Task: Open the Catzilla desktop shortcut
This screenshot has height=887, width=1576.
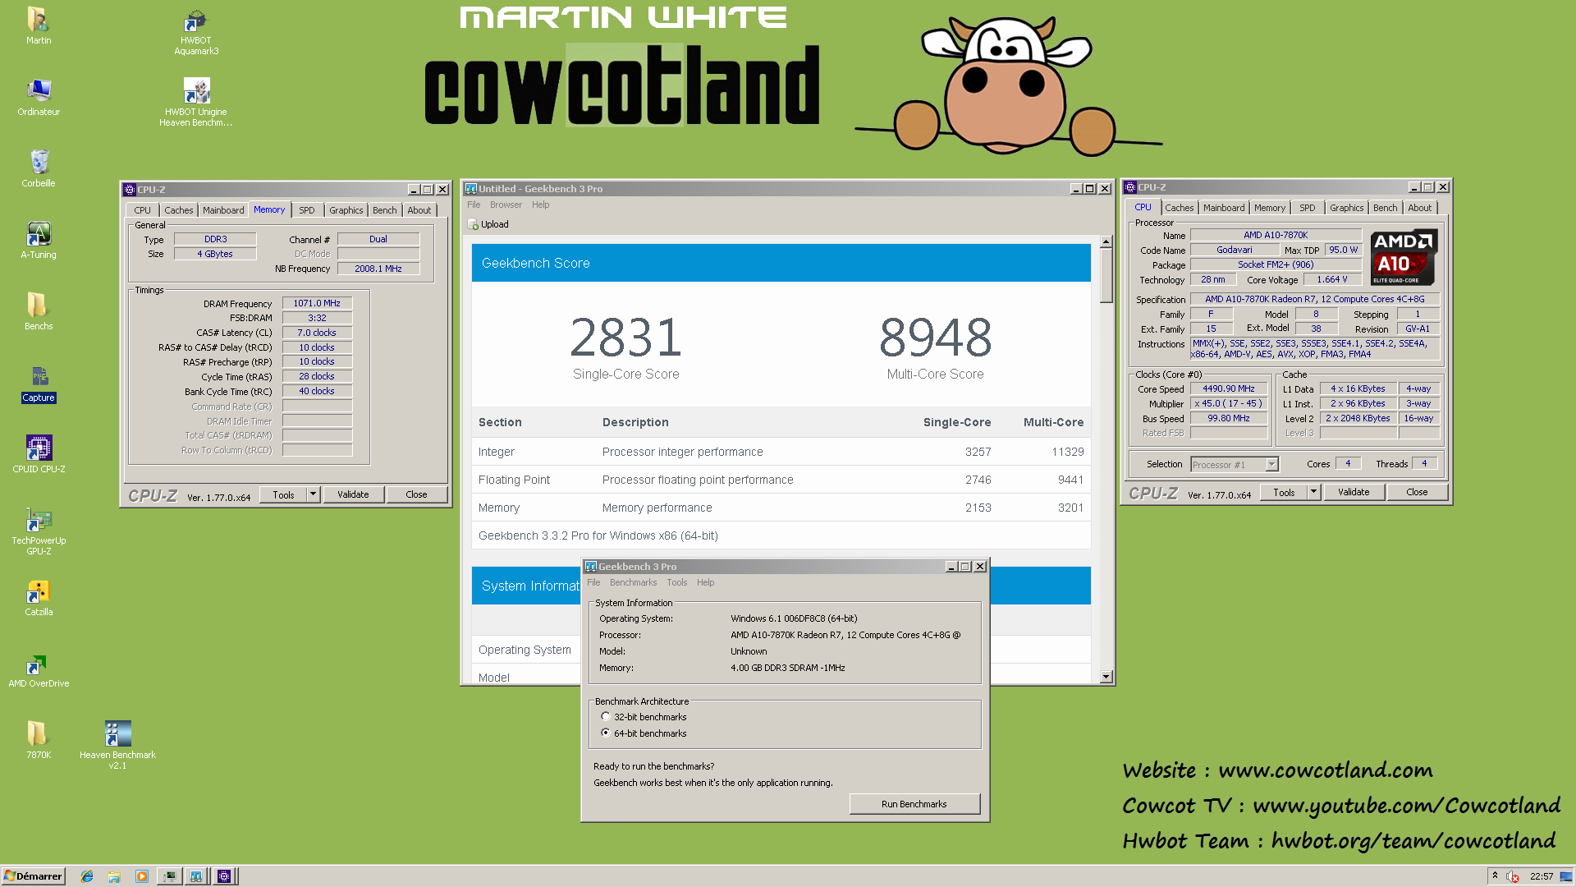Action: click(39, 597)
